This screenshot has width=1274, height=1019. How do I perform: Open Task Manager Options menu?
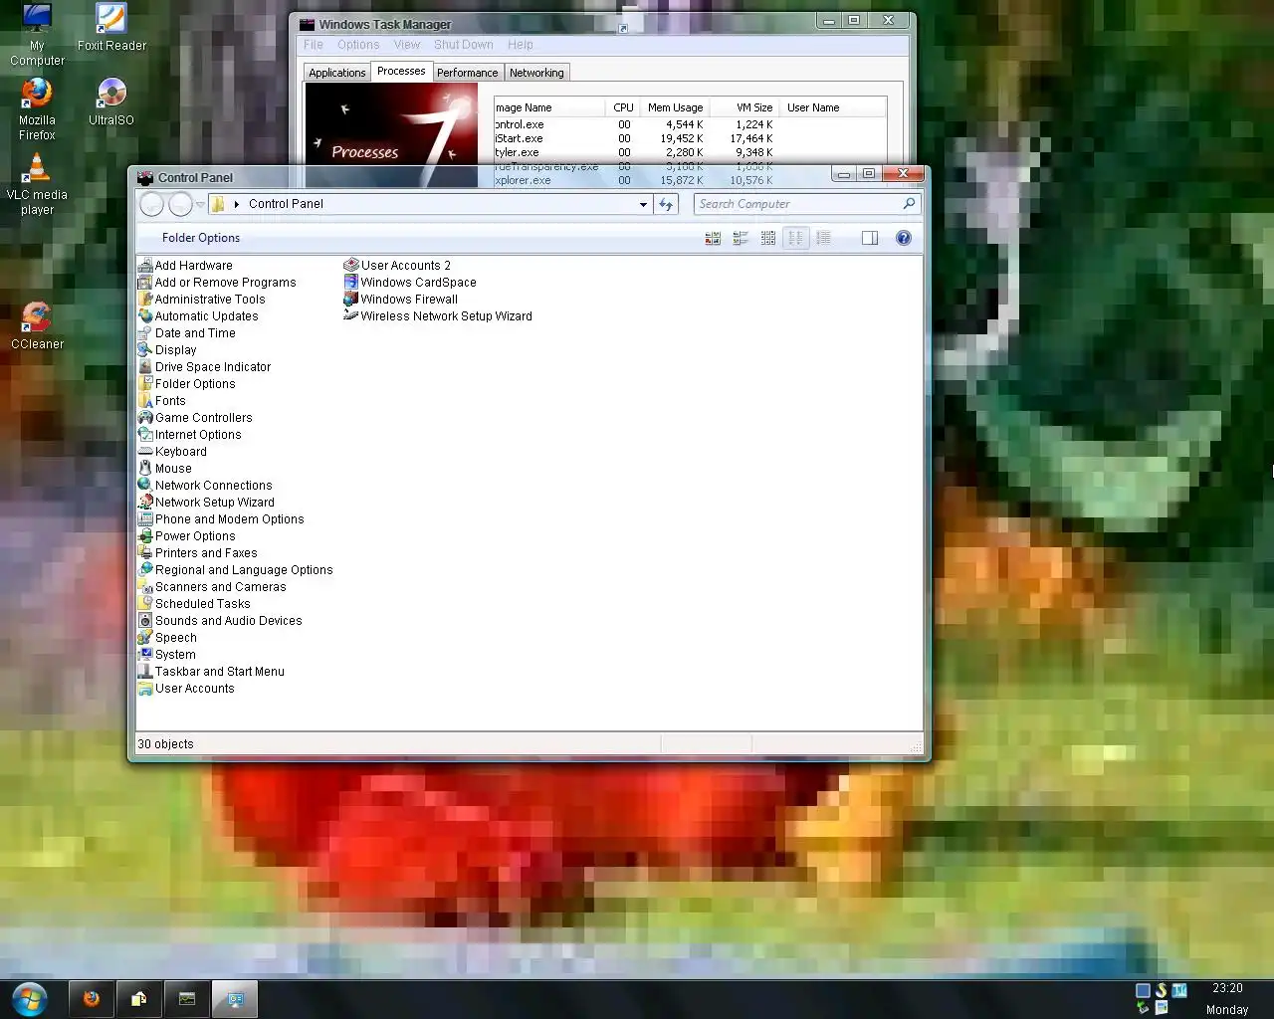coord(358,45)
